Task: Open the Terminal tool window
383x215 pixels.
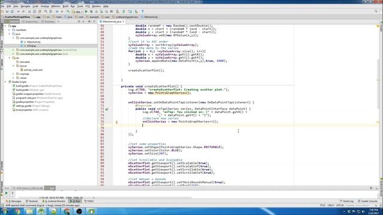Action: [x=32, y=201]
